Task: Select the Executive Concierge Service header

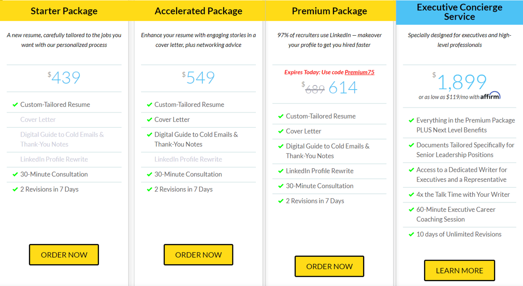Action: [459, 12]
